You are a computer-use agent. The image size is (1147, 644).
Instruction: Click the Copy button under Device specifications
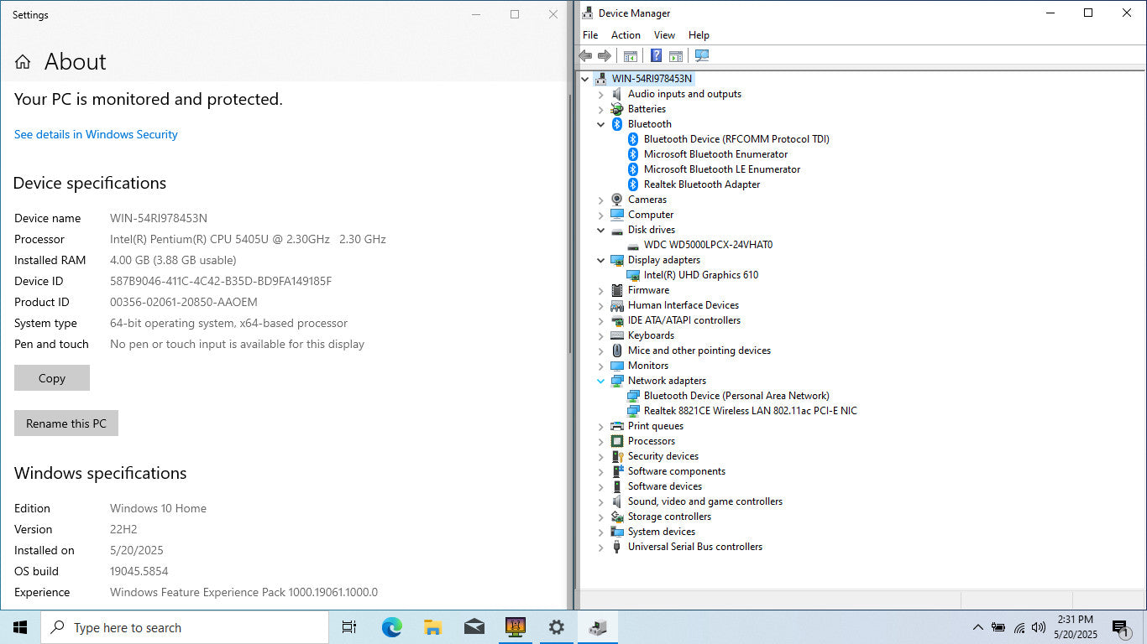52,378
